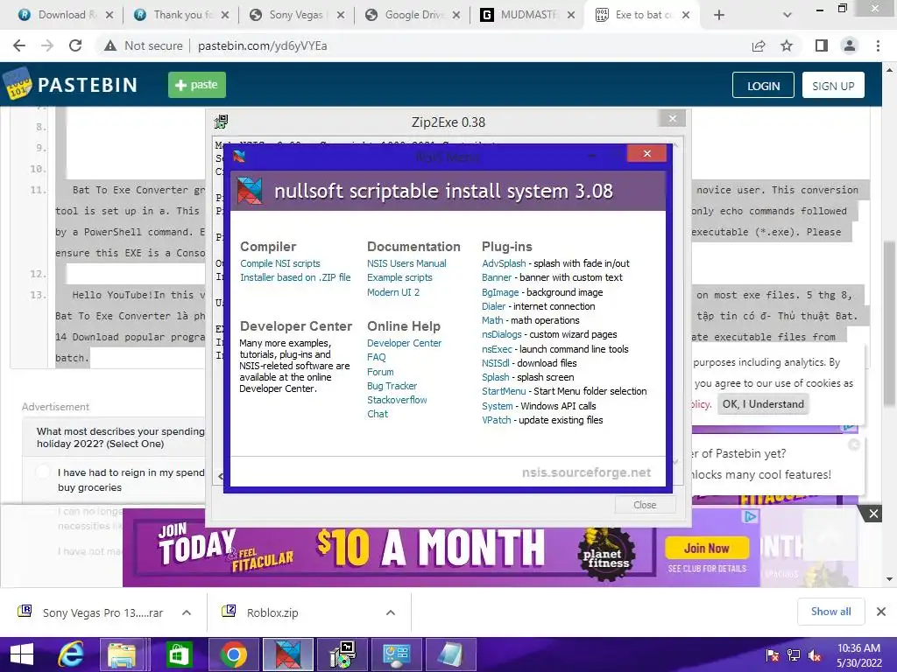Screen dimensions: 897x672
Task: Switch to Download tab
Action: click(63, 15)
